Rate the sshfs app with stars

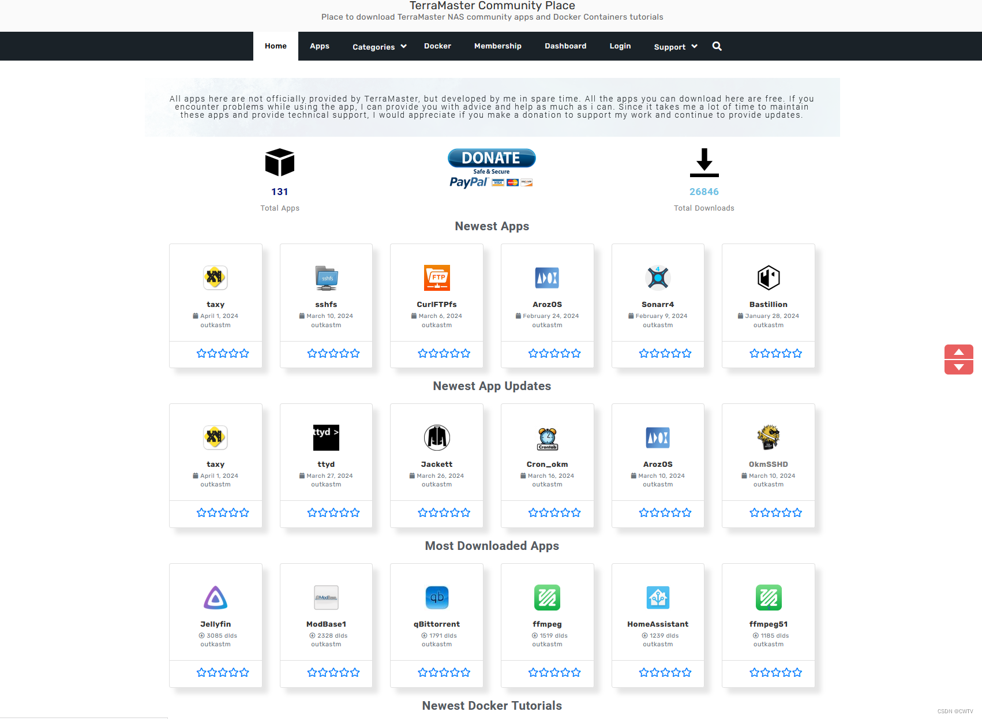click(333, 353)
